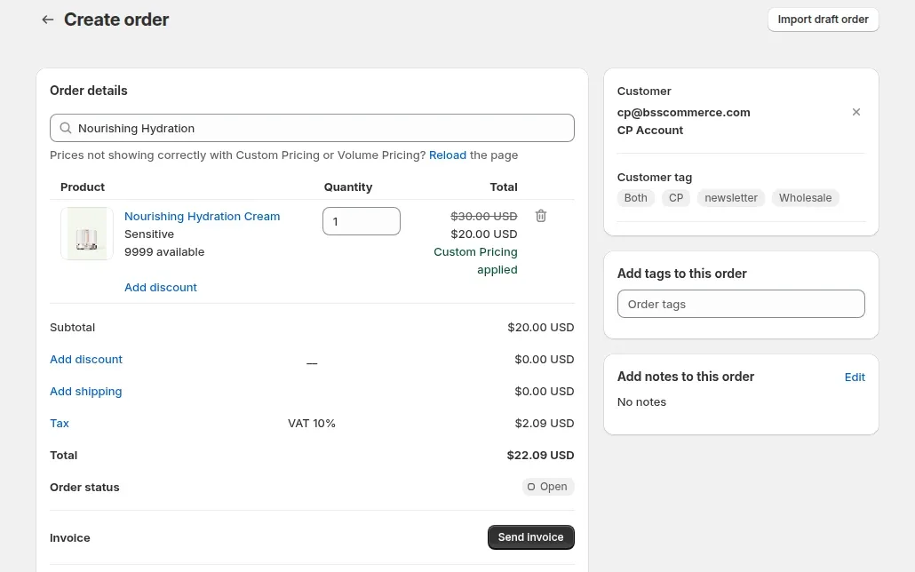Click the CP customer tag
The width and height of the screenshot is (915, 572).
click(x=676, y=198)
